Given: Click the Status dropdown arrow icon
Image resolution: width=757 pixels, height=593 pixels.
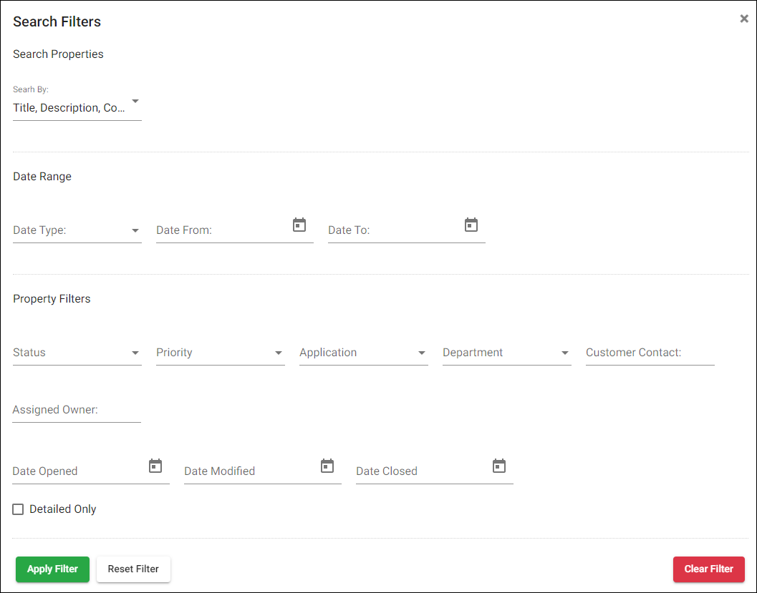Looking at the screenshot, I should pyautogui.click(x=135, y=353).
